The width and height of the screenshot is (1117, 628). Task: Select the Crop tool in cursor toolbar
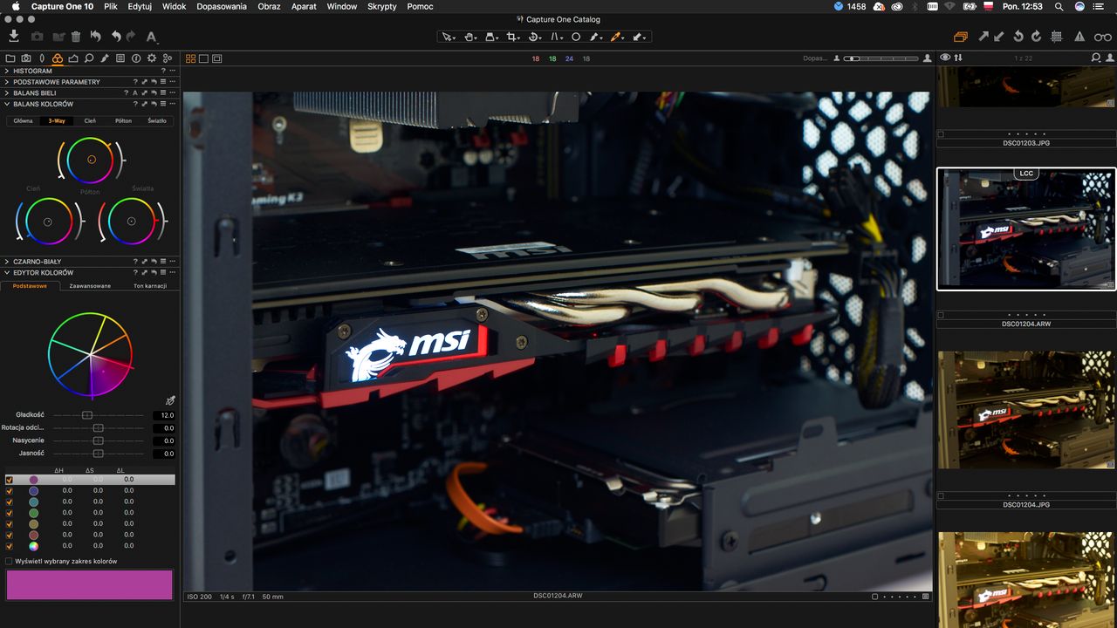click(512, 37)
